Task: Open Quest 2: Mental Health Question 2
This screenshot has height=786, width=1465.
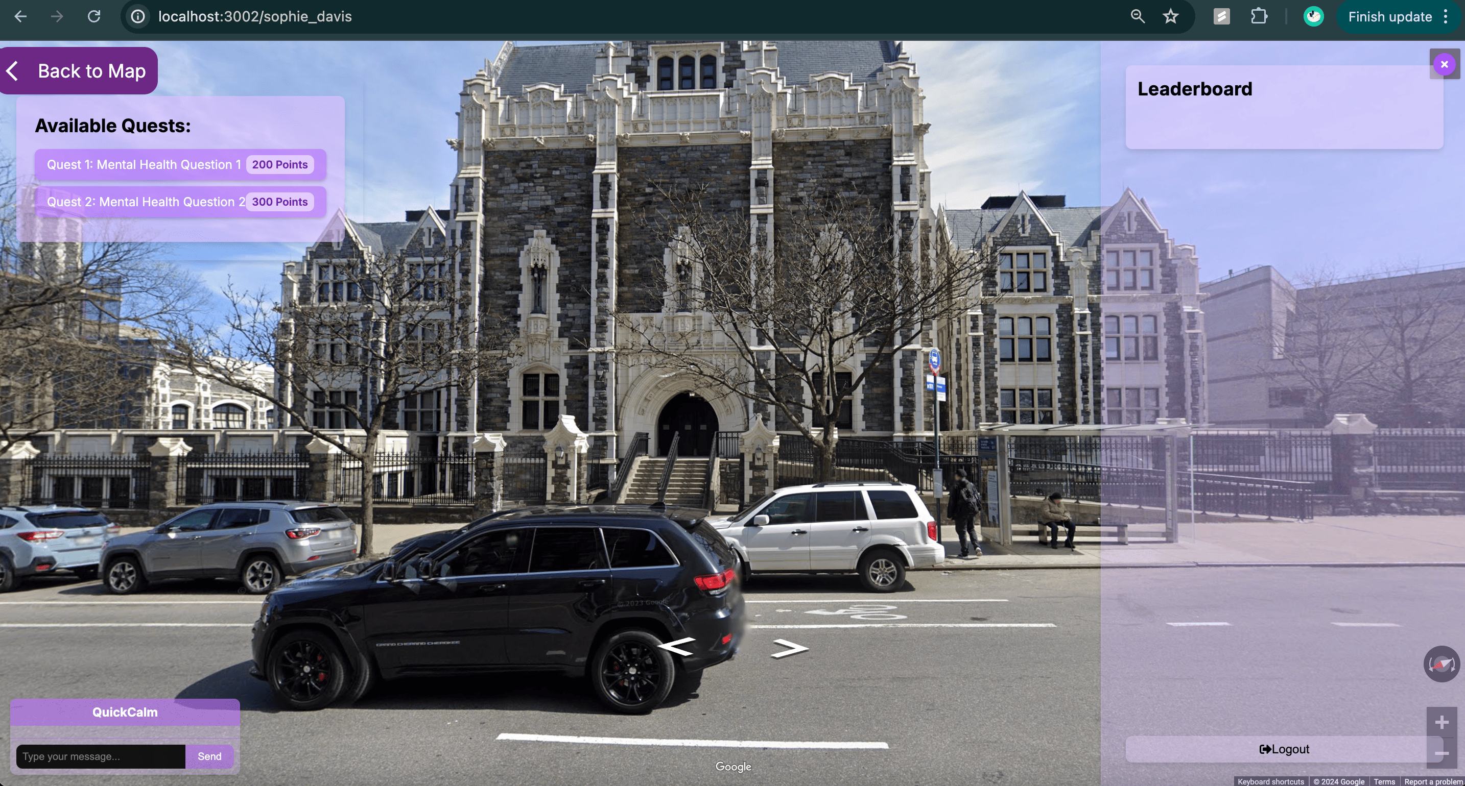Action: coord(180,202)
